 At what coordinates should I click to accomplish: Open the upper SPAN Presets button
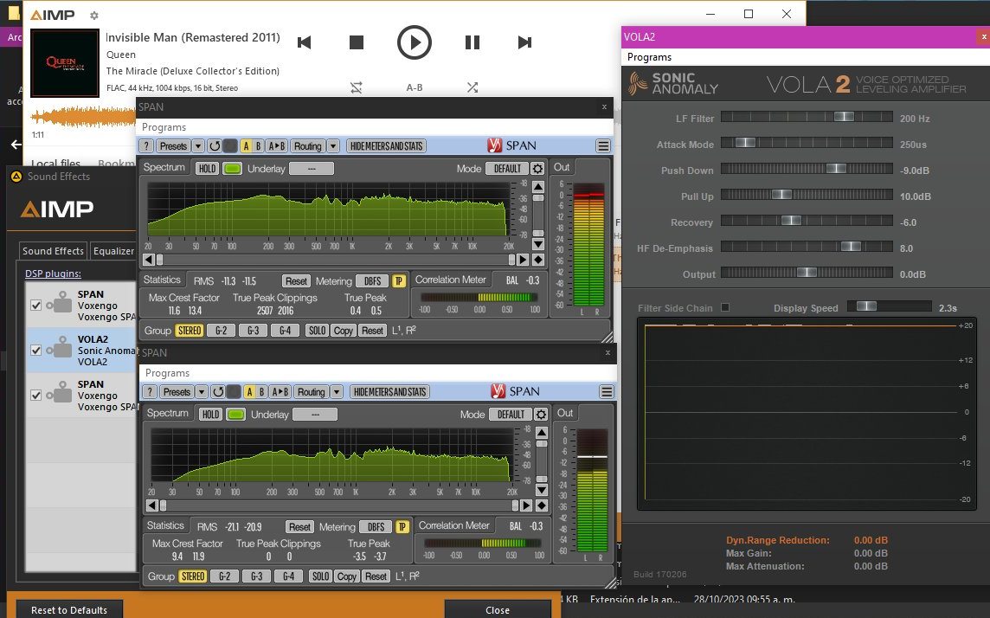tap(173, 146)
